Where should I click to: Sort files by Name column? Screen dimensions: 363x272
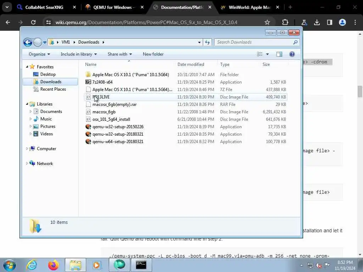click(90, 64)
